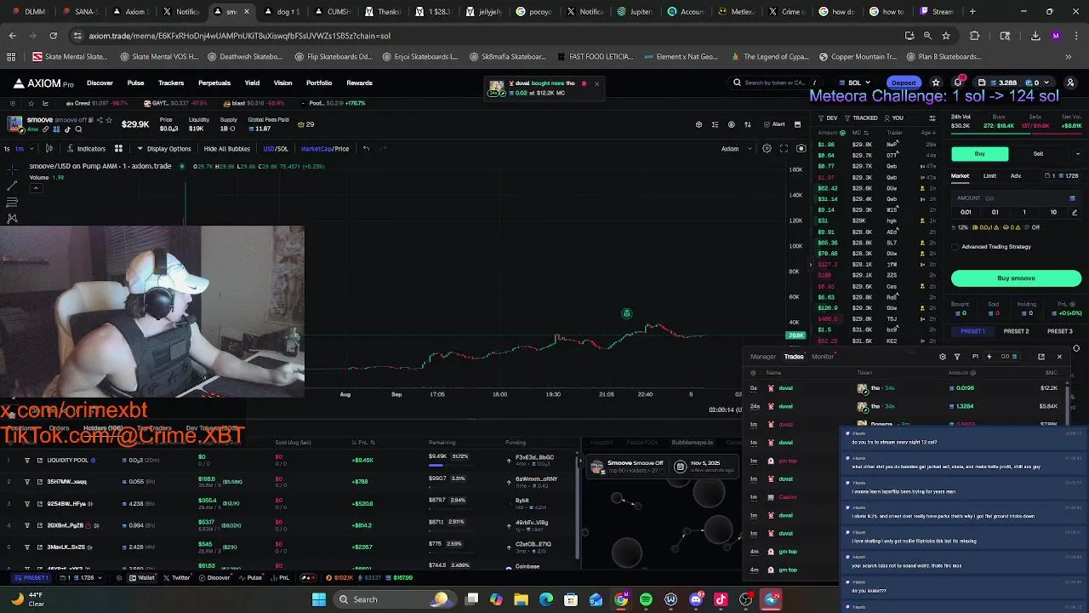Switch to the Sell tab
This screenshot has width=1089, height=613.
pos(1038,154)
